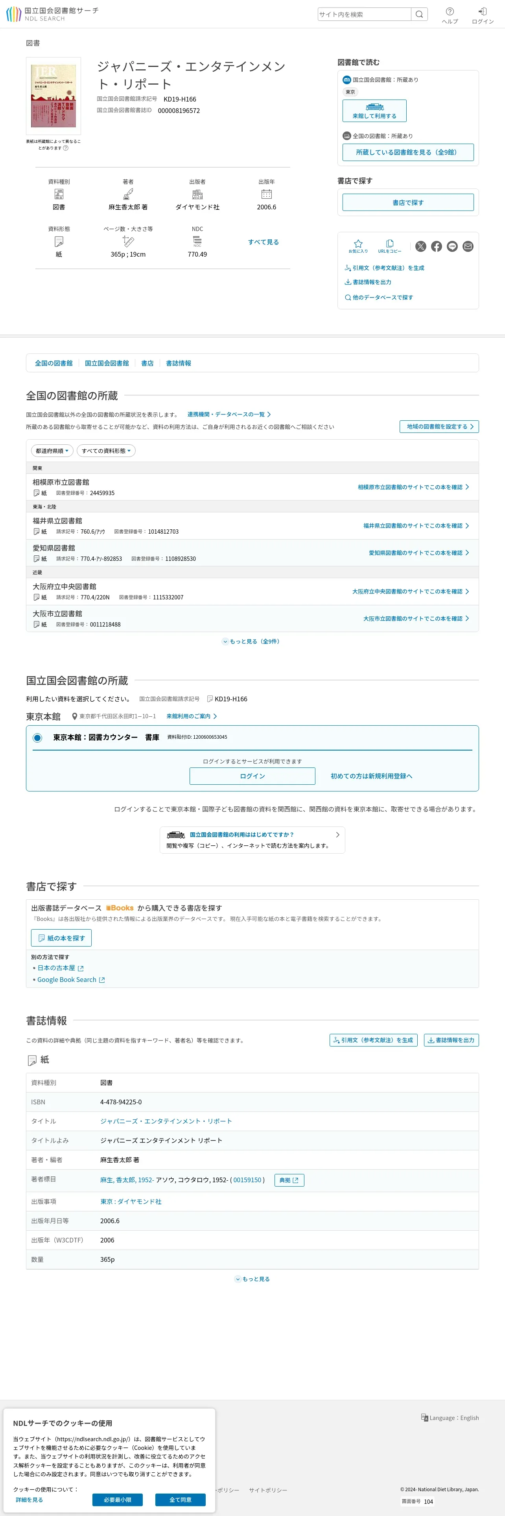Jump to 書店 section tab
The height and width of the screenshot is (1516, 505).
[x=147, y=363]
